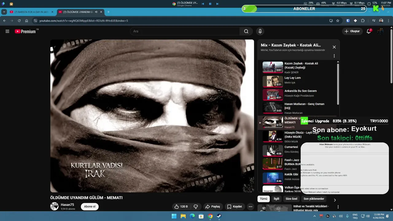Pause playback in top media overlay

(x=210, y=4)
